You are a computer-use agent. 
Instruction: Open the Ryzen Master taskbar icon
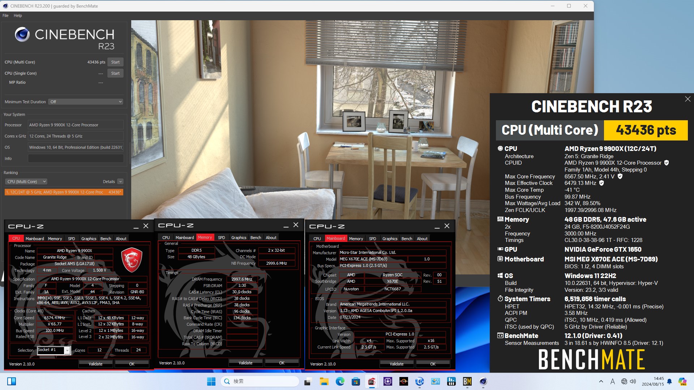(403, 381)
